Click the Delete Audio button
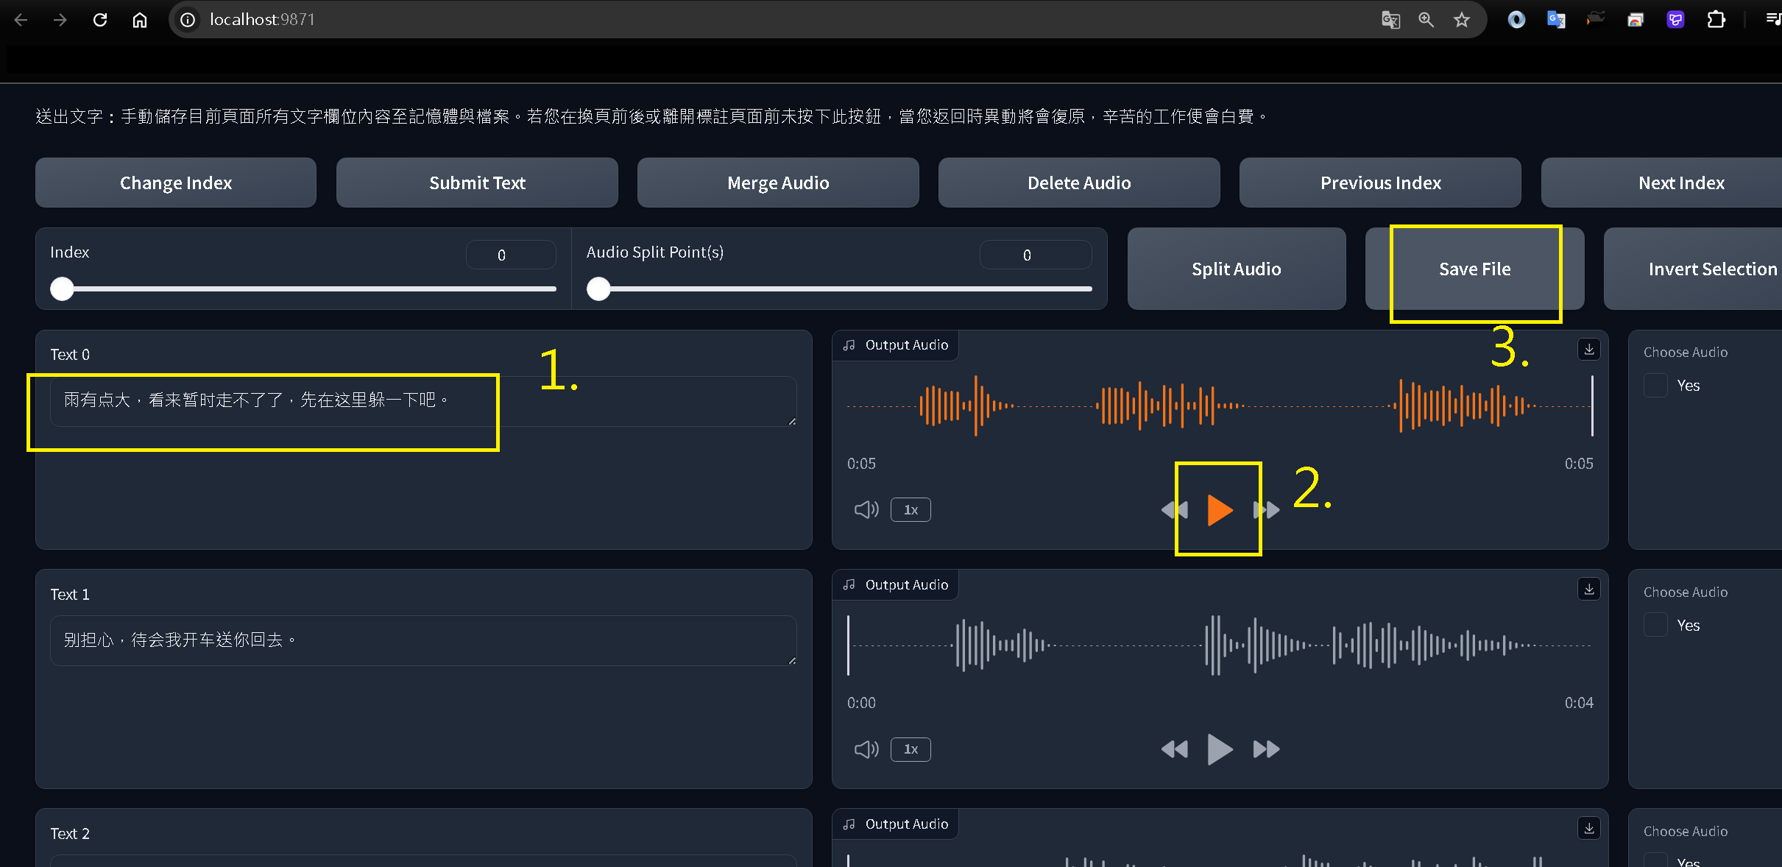 [x=1079, y=183]
